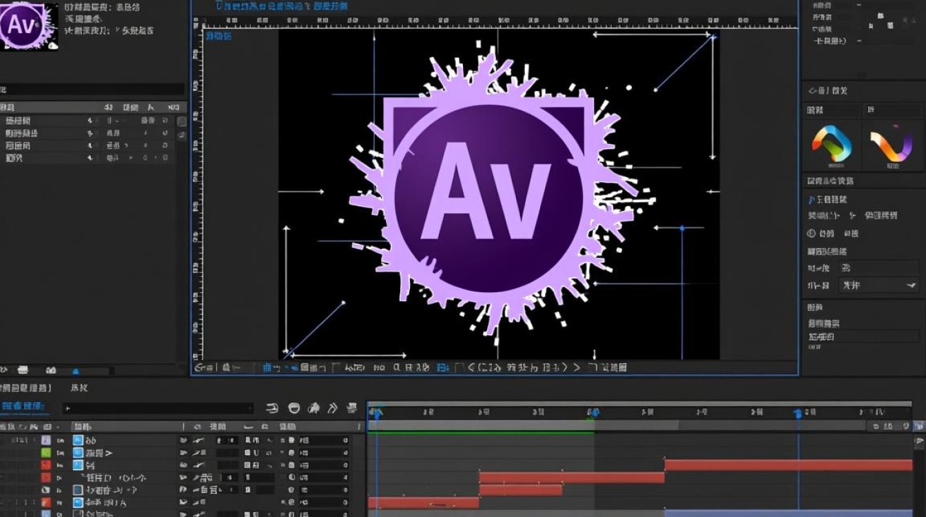The width and height of the screenshot is (926, 517).
Task: Click the music note icon in the right panel
Action: (x=811, y=200)
